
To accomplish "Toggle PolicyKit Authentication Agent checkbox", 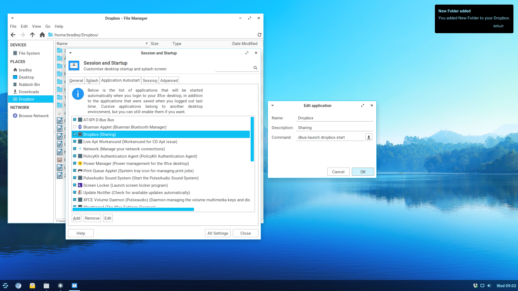I will point(75,156).
